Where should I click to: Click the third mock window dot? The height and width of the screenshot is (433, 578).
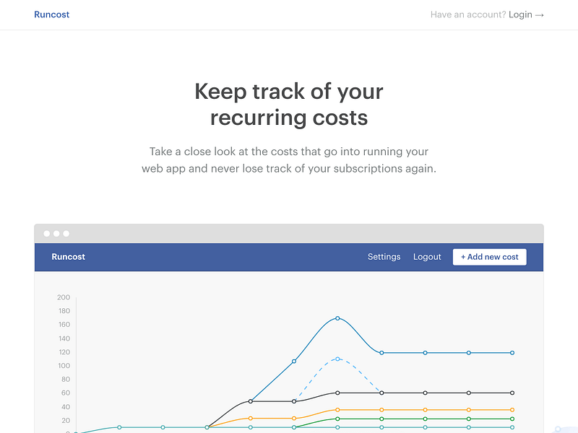(66, 233)
